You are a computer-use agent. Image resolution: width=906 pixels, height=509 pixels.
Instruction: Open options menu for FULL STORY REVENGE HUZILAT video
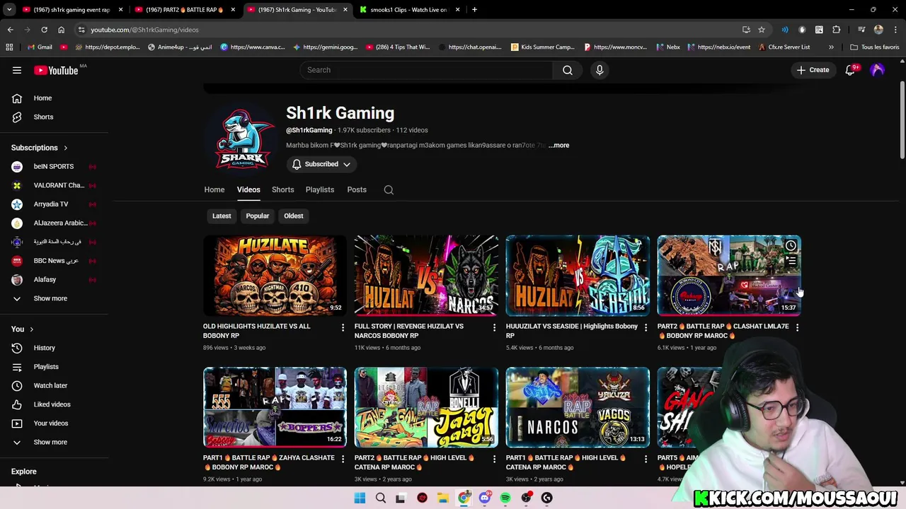494,327
